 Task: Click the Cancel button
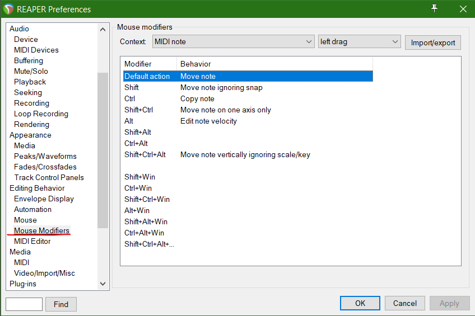405,303
